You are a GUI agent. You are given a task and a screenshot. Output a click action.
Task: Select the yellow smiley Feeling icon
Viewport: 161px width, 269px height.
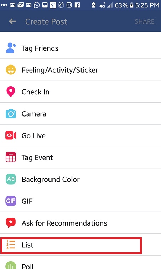[x=11, y=70]
